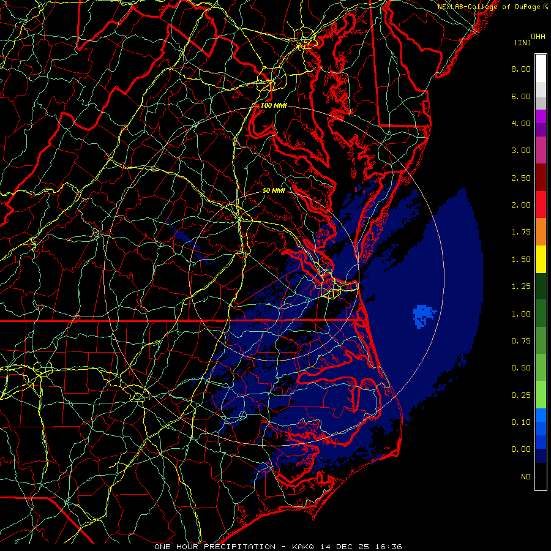The image size is (551, 551).
Task: Select the pink 3.00 legend swatch
Action: point(541,150)
